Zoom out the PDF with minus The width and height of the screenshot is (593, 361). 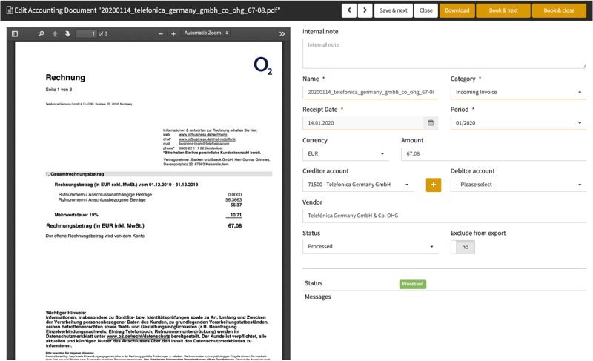coord(161,33)
